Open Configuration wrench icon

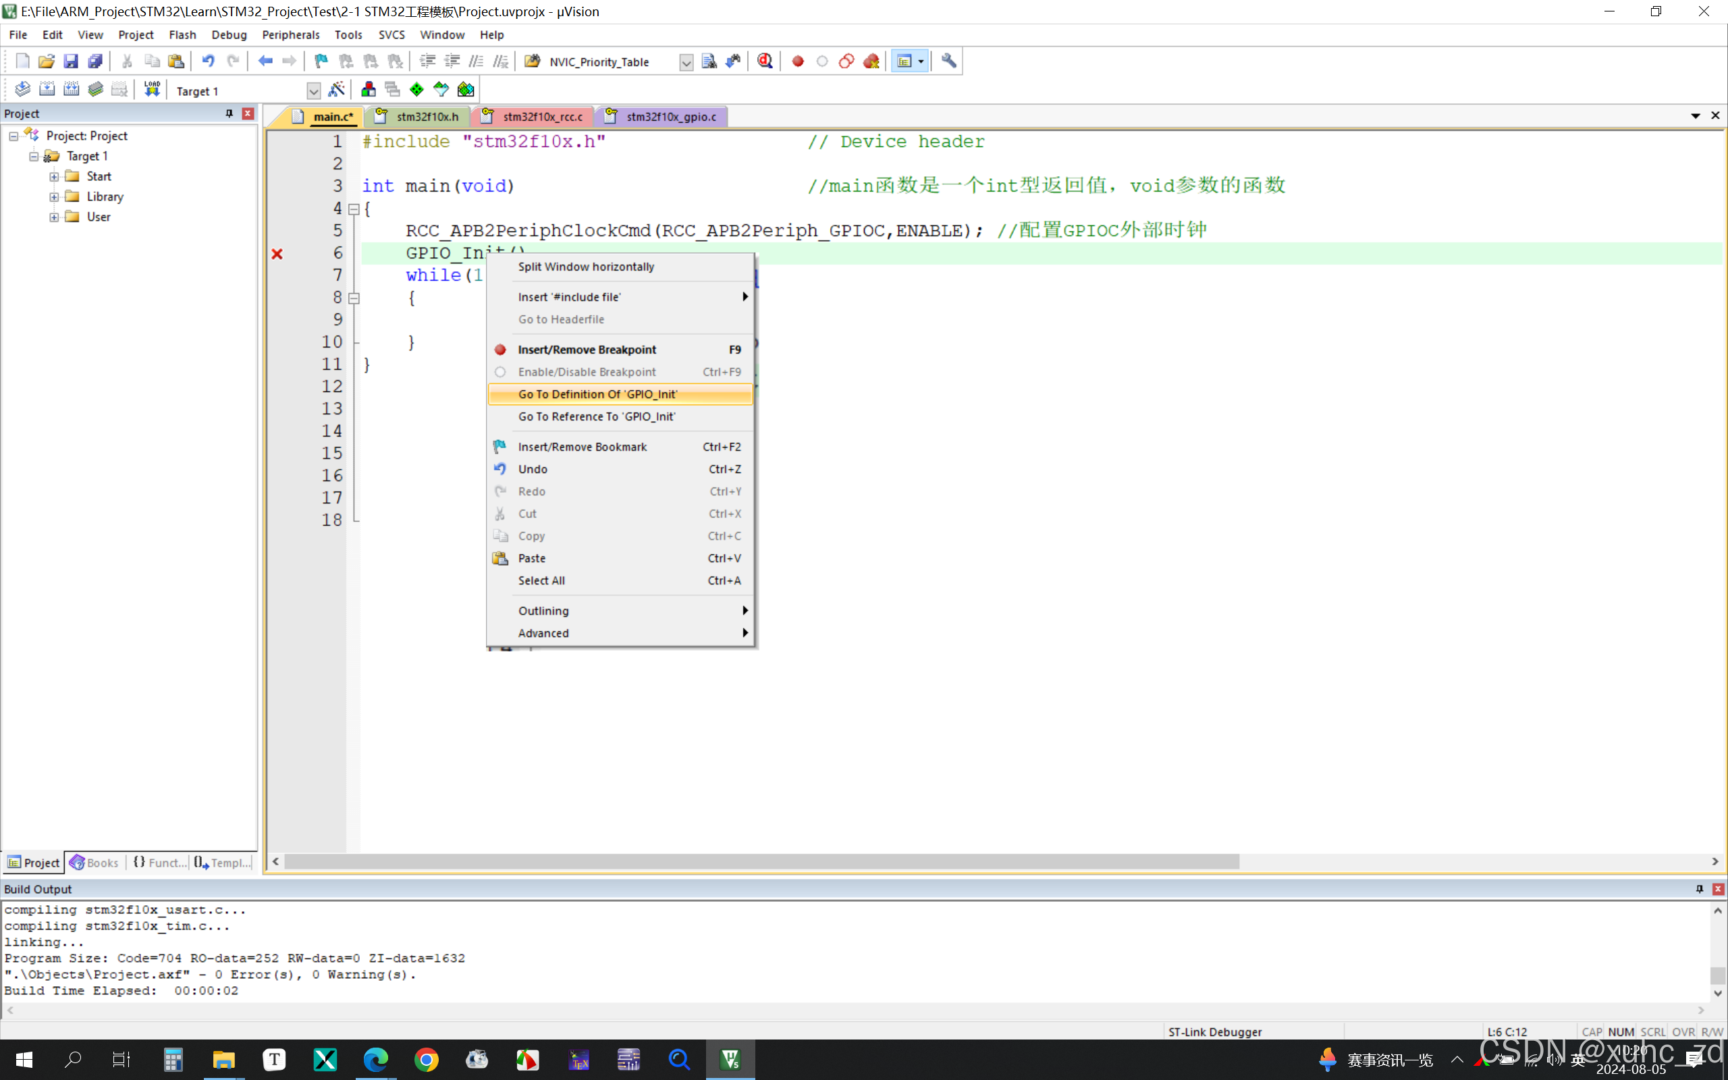(948, 61)
